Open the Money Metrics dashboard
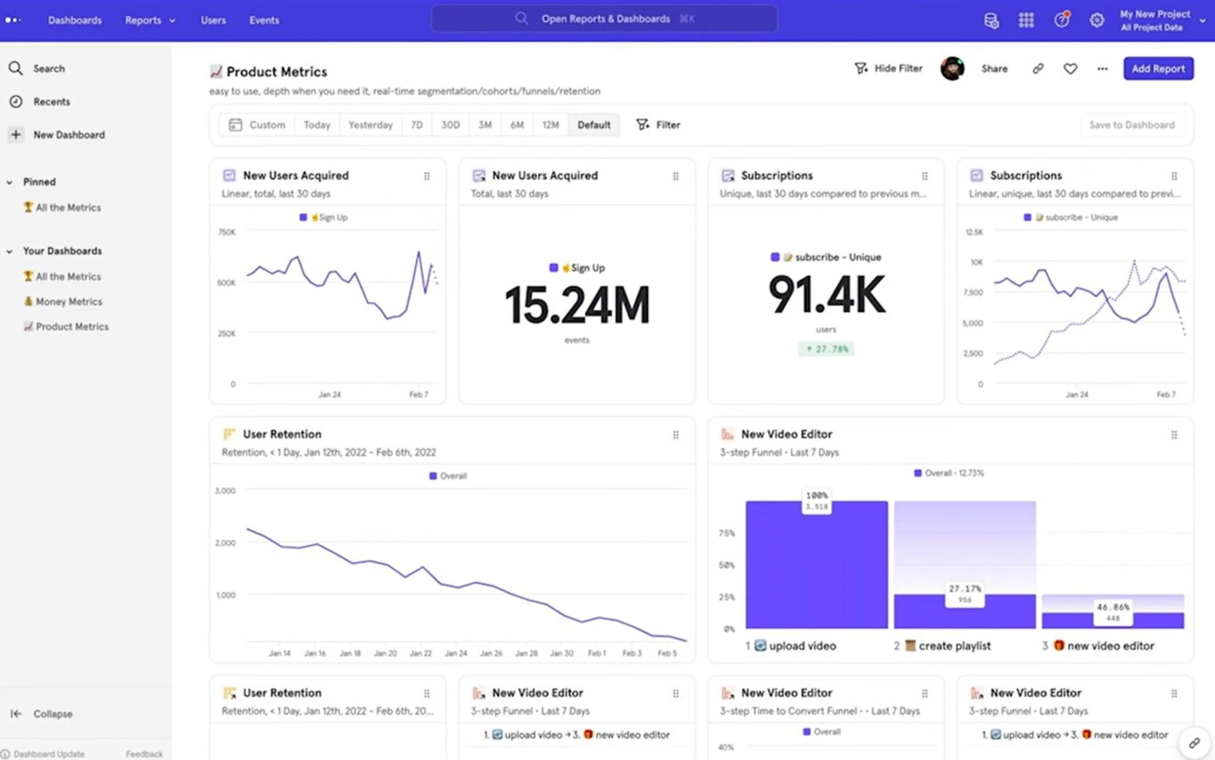Viewport: 1215px width, 760px height. click(68, 301)
